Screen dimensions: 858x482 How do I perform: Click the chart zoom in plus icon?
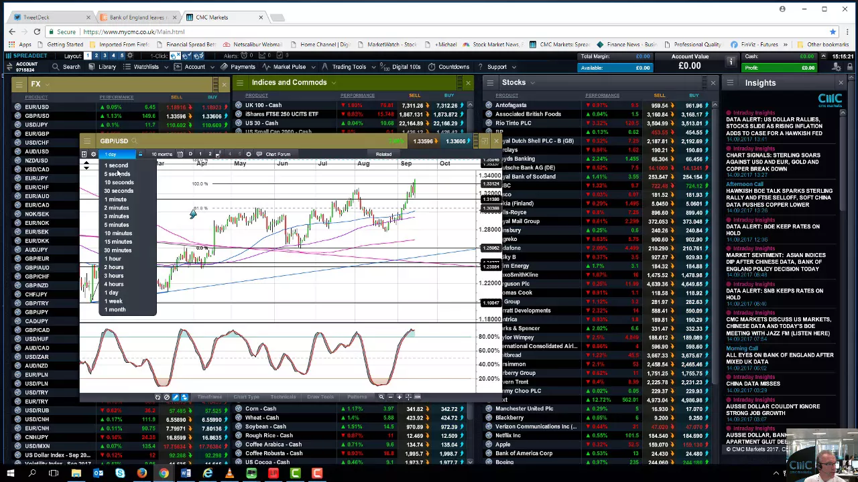[x=400, y=397]
